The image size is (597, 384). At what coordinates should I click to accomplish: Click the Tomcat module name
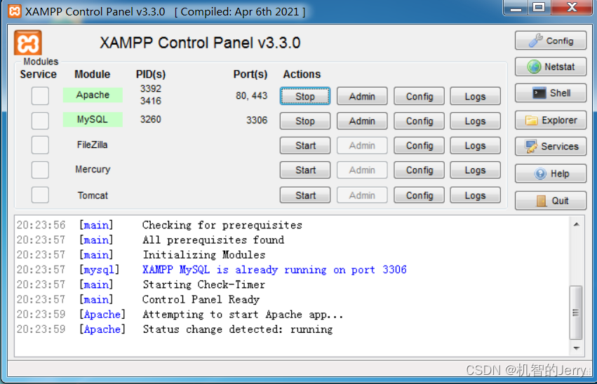click(93, 196)
